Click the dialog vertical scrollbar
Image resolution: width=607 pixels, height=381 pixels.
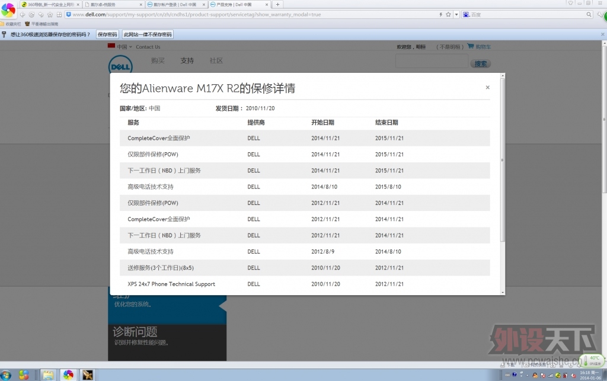503,159
